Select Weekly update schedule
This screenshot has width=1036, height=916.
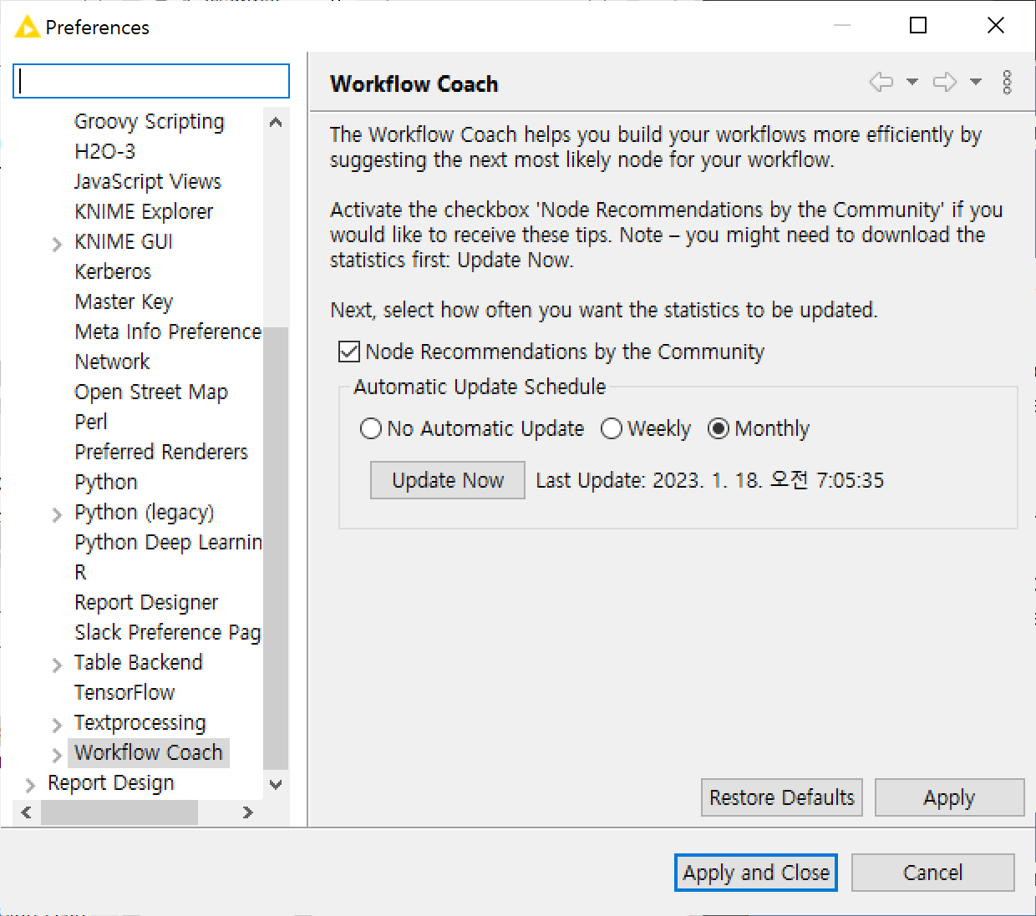click(612, 428)
